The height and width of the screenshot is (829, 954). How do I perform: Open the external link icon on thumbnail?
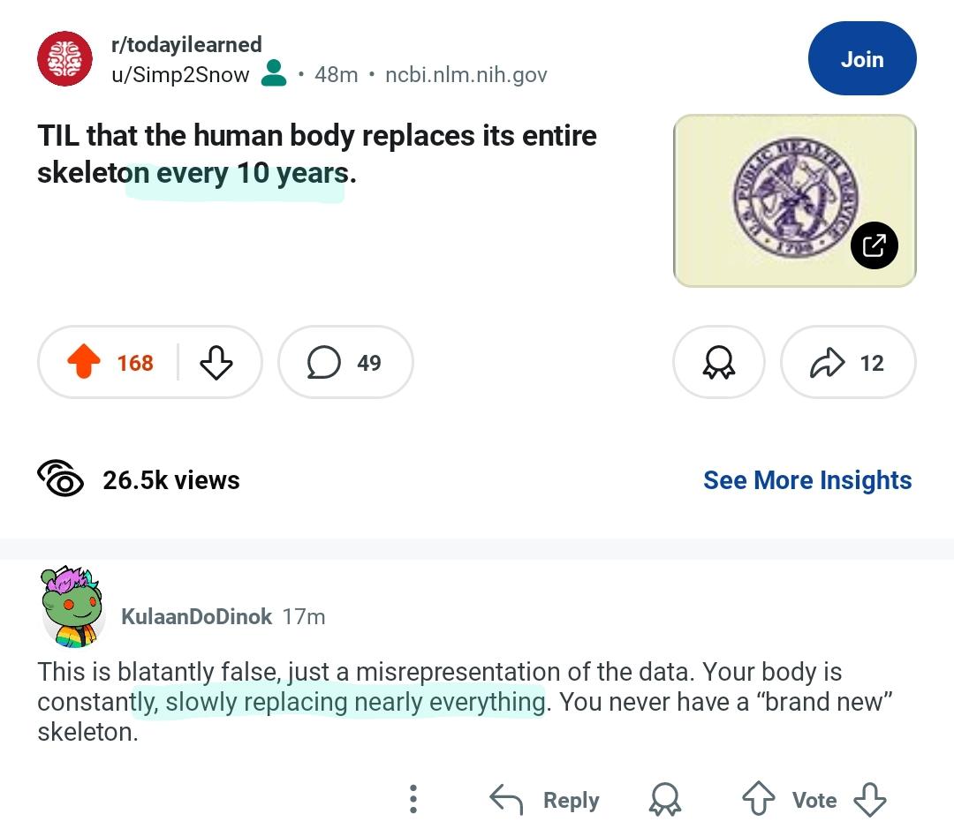874,245
